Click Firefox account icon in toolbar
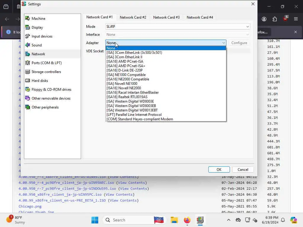This screenshot has width=303, height=227. 264,19
